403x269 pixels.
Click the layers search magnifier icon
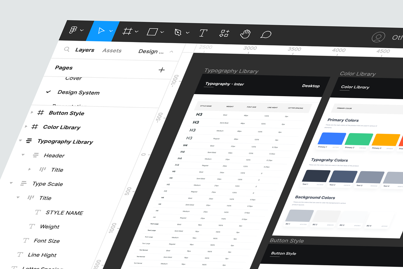67,49
